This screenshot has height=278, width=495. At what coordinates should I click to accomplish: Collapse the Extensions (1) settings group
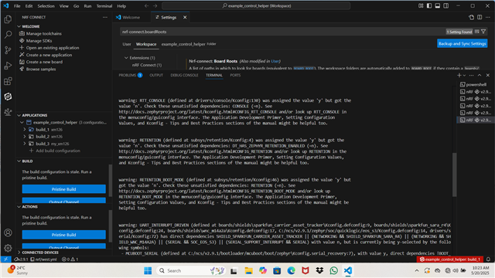pos(126,58)
